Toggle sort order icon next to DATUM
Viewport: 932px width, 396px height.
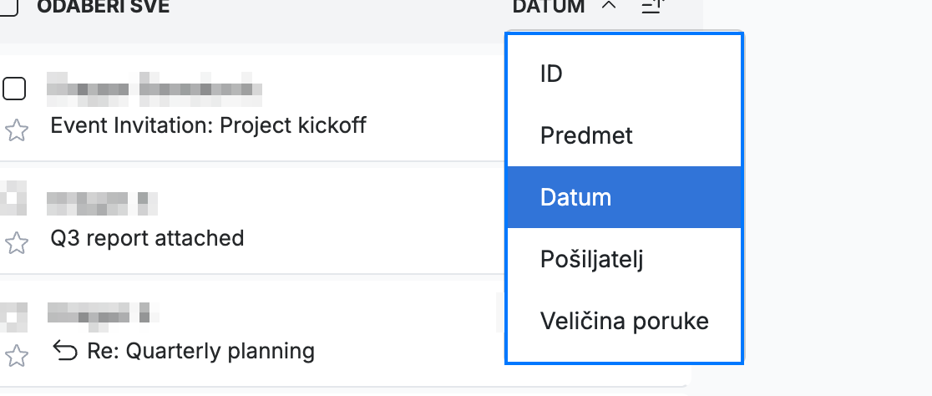point(652,7)
